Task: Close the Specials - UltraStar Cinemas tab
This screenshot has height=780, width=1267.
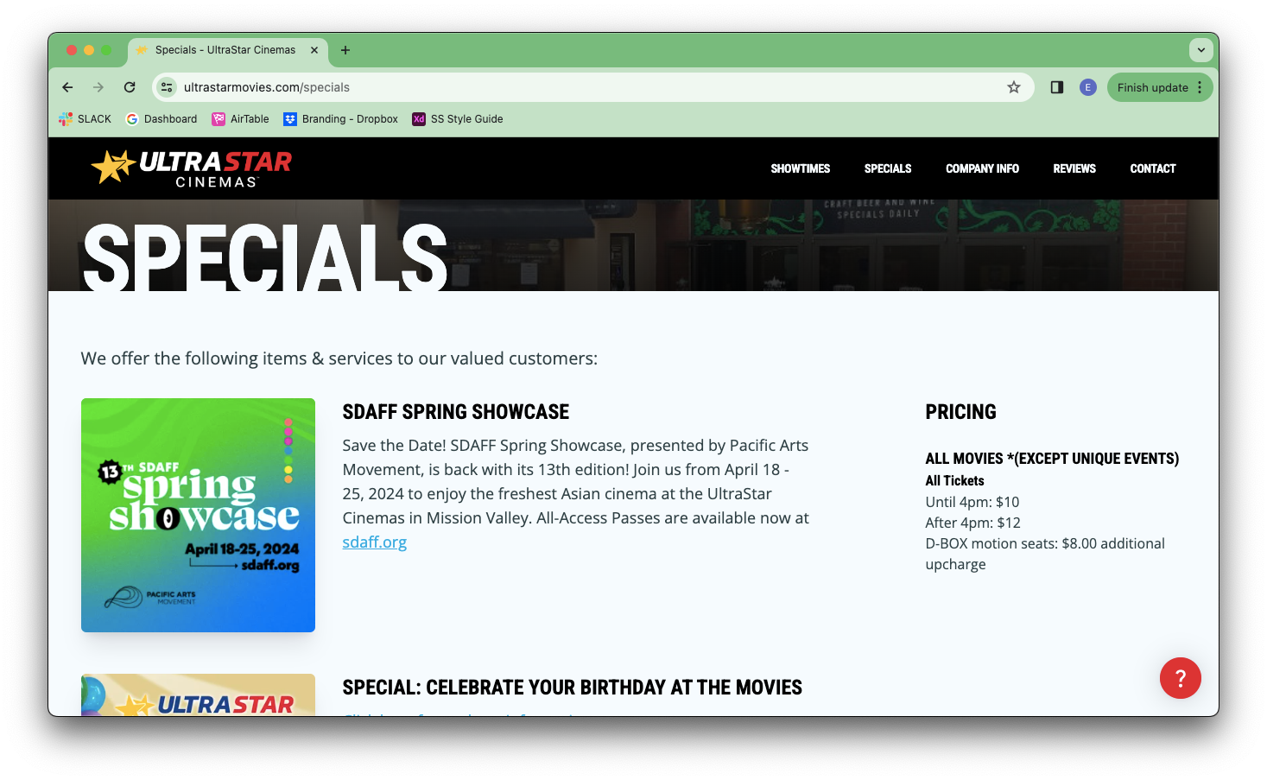Action: 314,50
